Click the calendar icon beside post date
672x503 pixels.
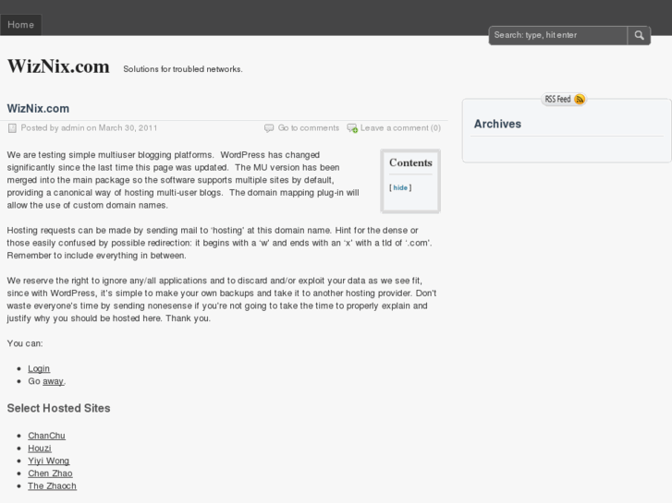click(x=12, y=128)
